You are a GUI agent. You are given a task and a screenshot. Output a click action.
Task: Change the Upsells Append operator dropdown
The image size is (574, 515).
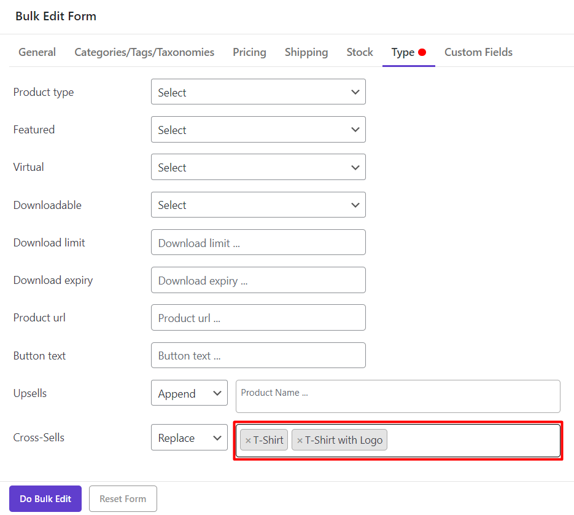point(189,393)
